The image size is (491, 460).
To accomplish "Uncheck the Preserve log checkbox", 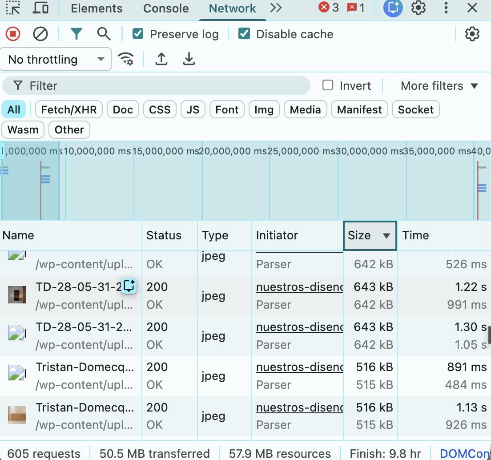I will (138, 34).
